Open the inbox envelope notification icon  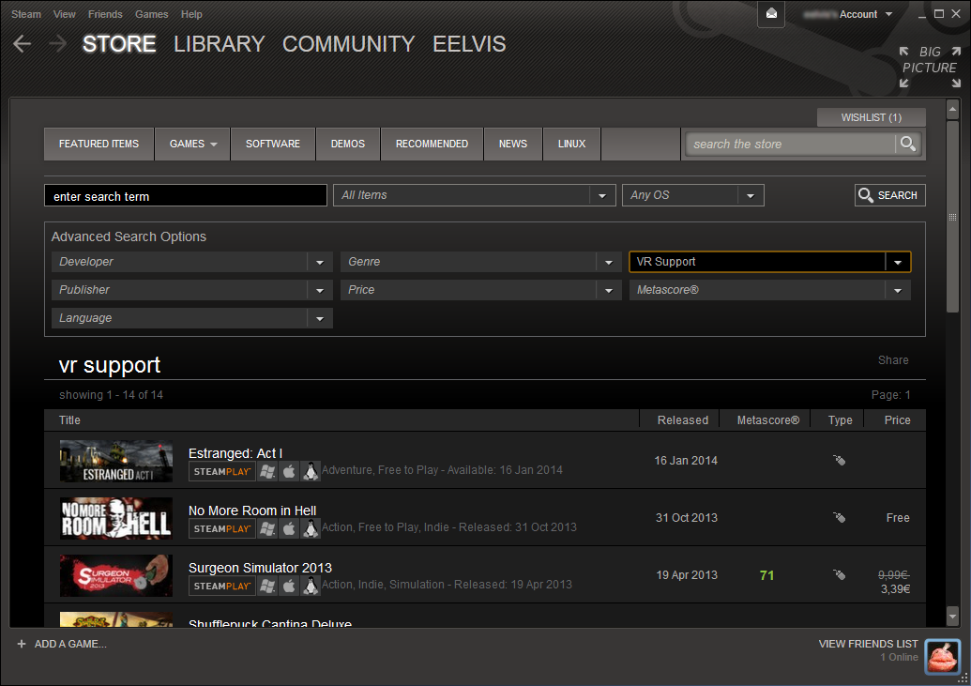point(771,14)
